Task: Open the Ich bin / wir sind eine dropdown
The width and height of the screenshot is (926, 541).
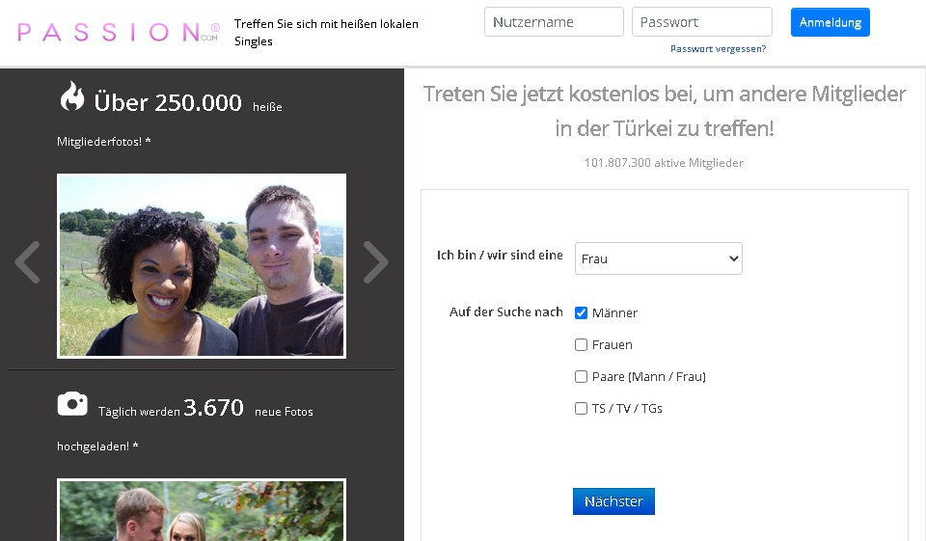Action: 658,258
